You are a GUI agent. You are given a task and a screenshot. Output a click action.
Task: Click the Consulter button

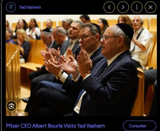(140, 126)
